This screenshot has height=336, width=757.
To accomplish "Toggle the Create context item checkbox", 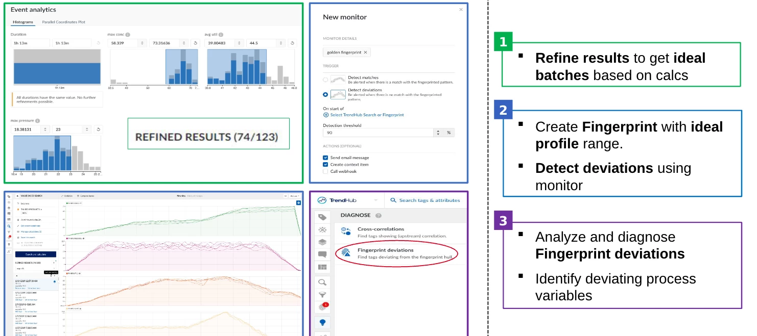I will pyautogui.click(x=326, y=165).
